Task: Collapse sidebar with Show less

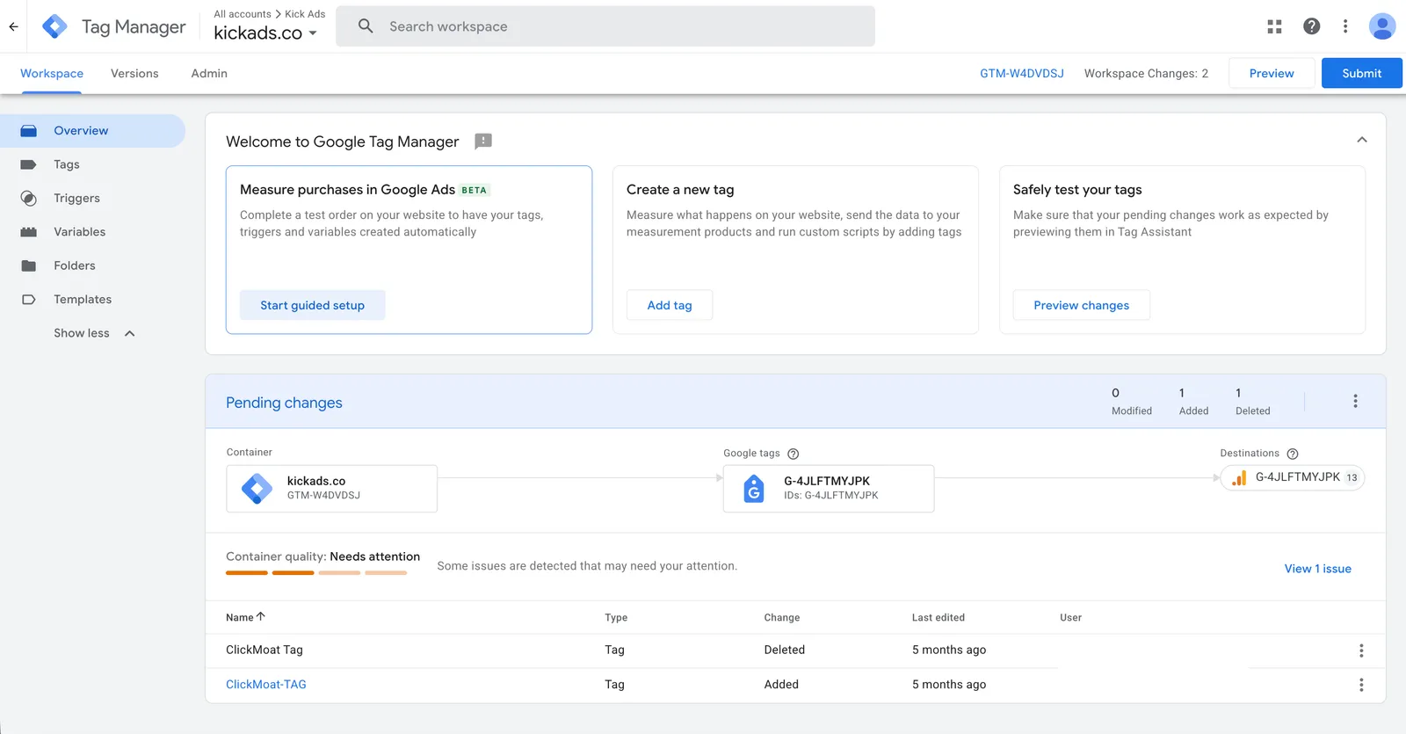Action: [94, 333]
